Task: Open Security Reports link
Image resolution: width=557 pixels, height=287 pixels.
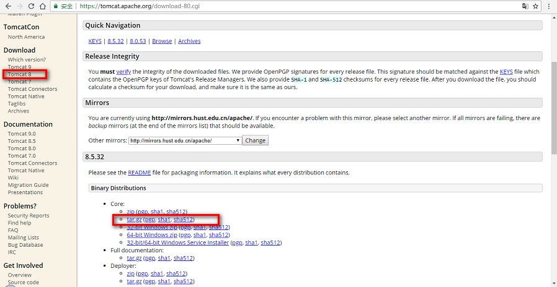Action: (x=29, y=215)
